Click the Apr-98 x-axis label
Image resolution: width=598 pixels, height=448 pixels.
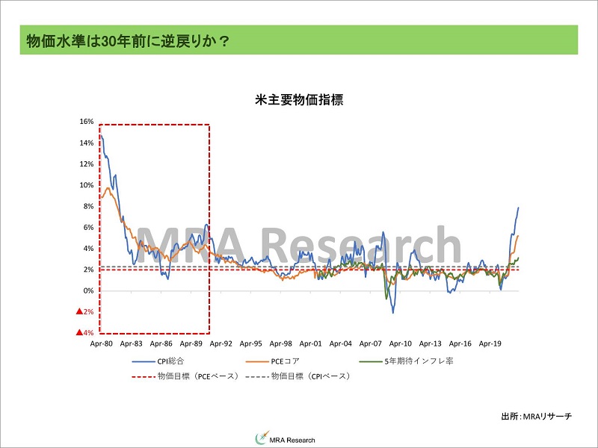[281, 343]
